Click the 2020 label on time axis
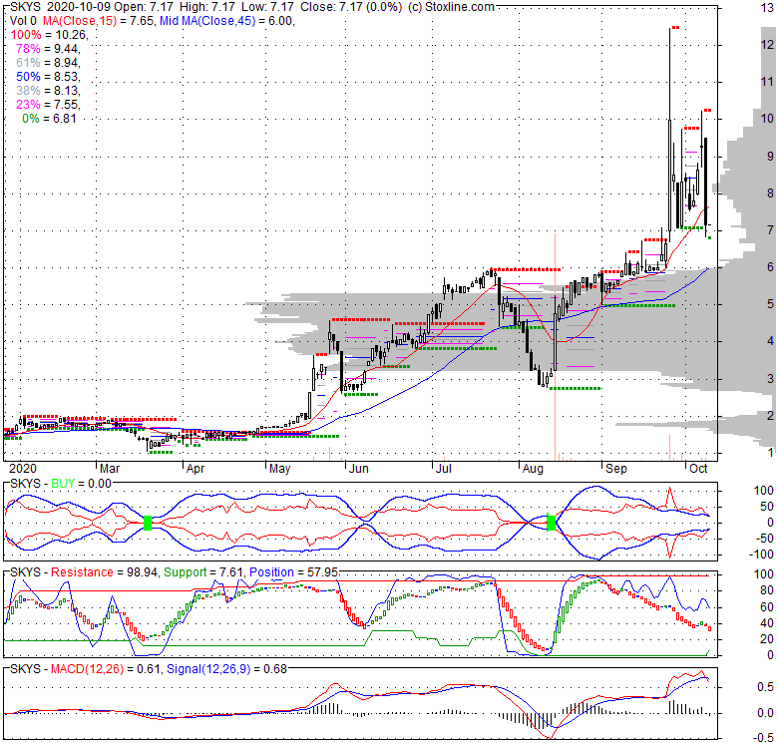 pyautogui.click(x=23, y=469)
